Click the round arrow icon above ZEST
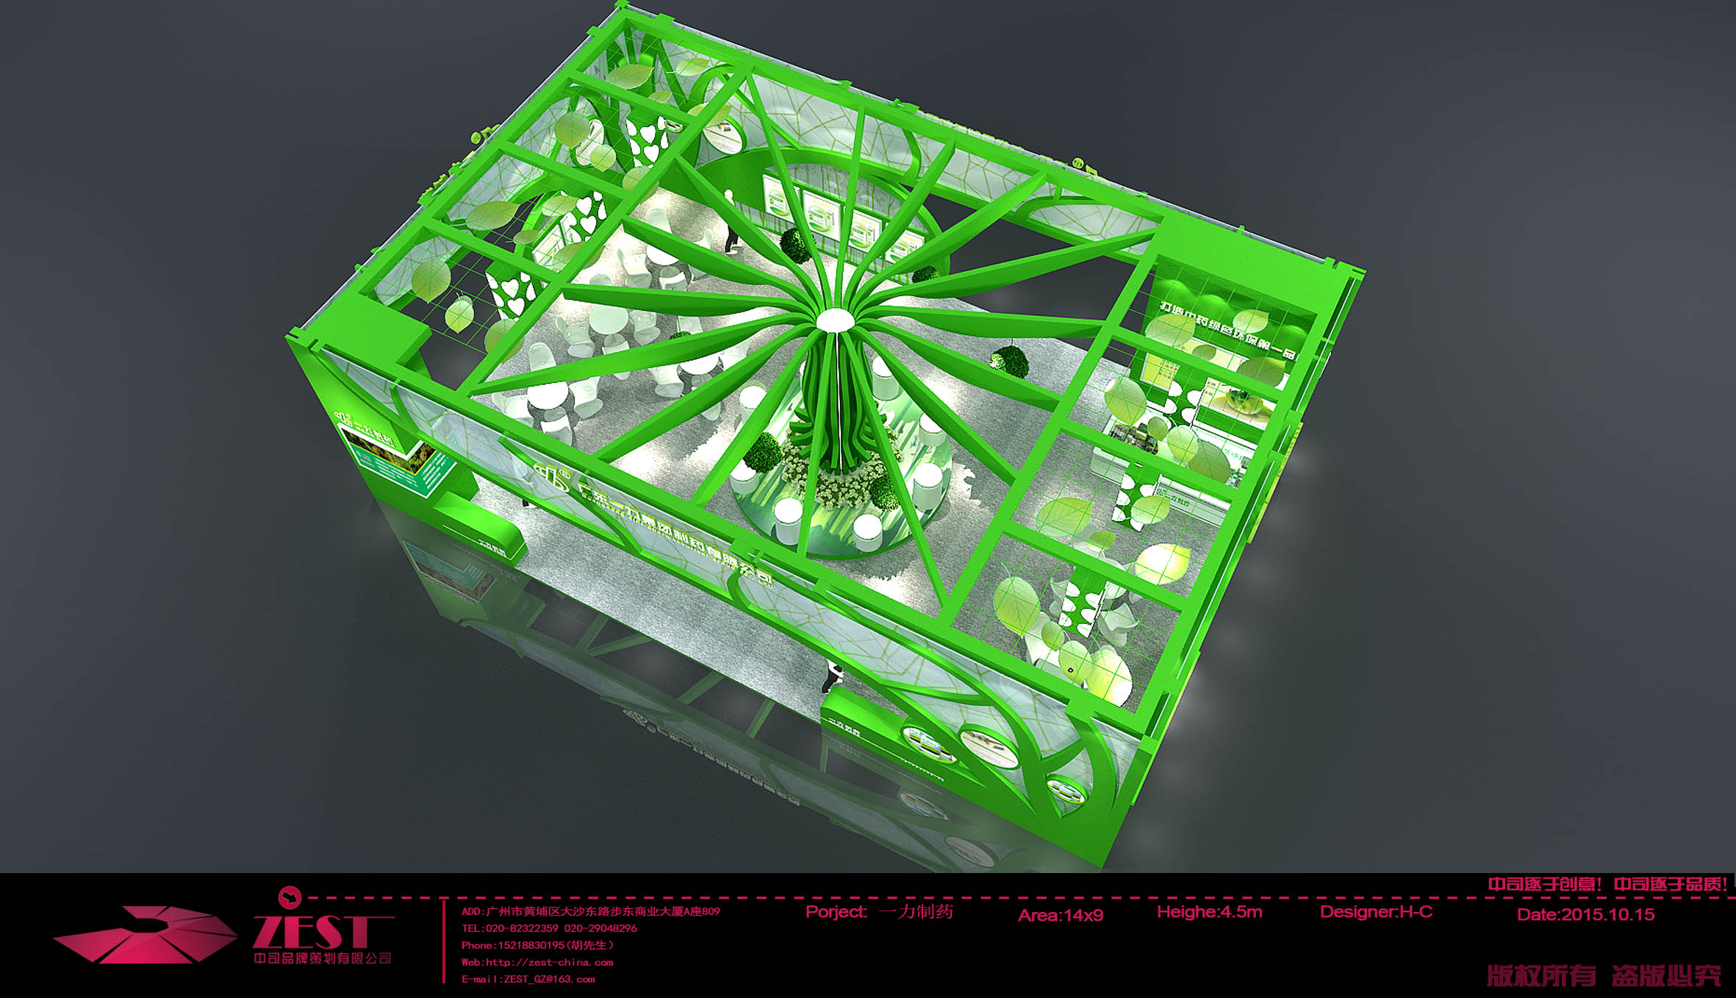1736x998 pixels. (290, 897)
